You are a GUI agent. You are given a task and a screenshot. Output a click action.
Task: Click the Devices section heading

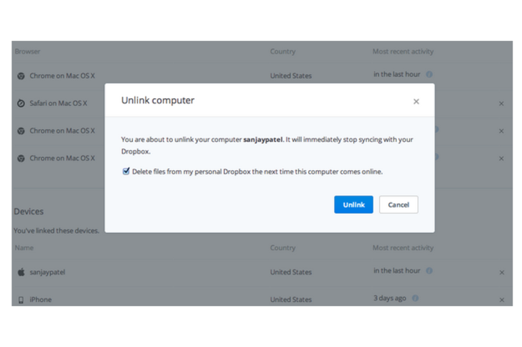tap(29, 211)
